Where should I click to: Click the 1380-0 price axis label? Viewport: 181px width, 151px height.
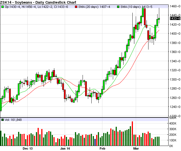175,43
